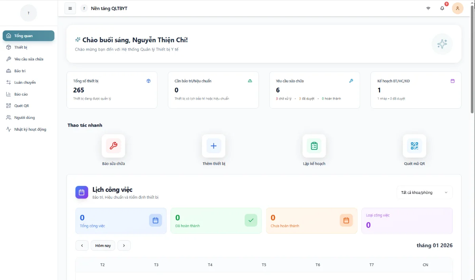Click the wifi status icon in header
The image size is (475, 280).
(x=428, y=8)
